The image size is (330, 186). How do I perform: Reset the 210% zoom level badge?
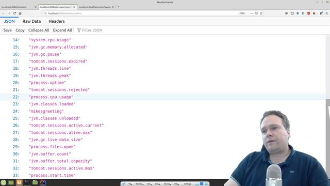242,13
